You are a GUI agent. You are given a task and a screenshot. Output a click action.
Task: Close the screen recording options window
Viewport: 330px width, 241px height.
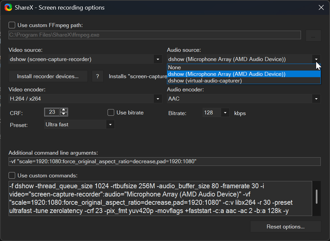pyautogui.click(x=321, y=7)
